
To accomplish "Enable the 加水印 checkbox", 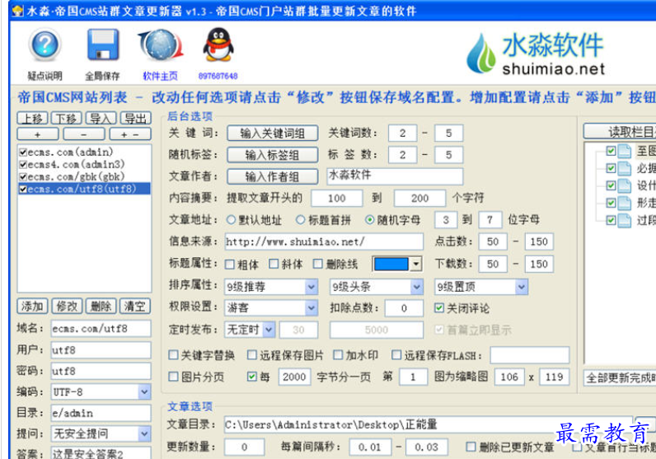I will click(x=338, y=355).
